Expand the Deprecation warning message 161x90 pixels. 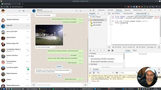tap(92, 76)
